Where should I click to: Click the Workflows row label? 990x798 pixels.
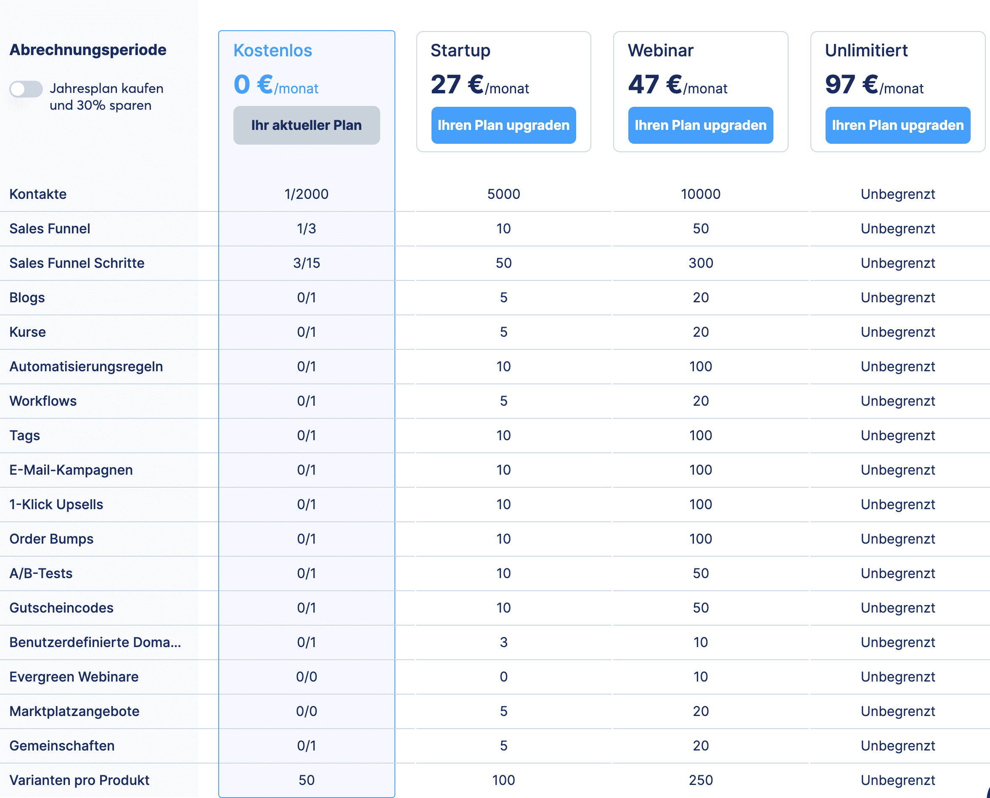[43, 401]
